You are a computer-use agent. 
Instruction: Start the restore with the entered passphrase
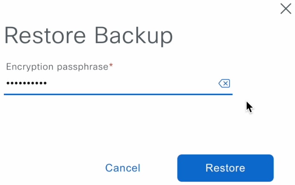pos(225,168)
